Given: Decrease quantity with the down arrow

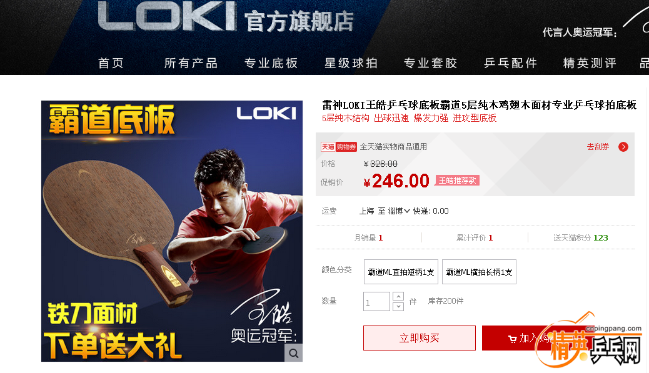Looking at the screenshot, I should pyautogui.click(x=398, y=306).
